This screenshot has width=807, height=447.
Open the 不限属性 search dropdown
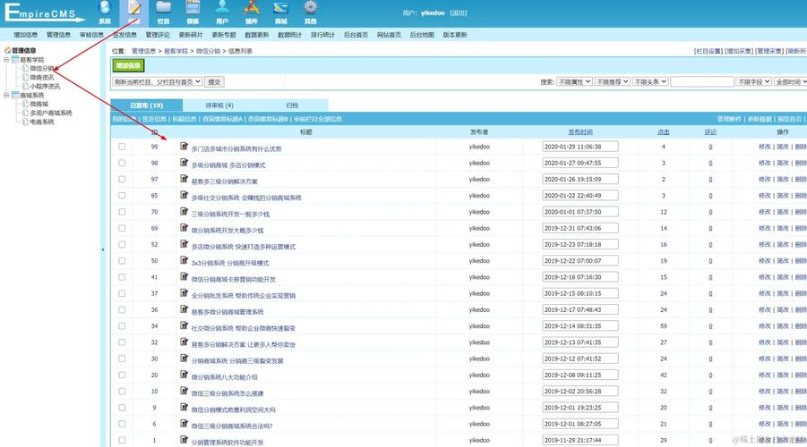click(x=573, y=81)
